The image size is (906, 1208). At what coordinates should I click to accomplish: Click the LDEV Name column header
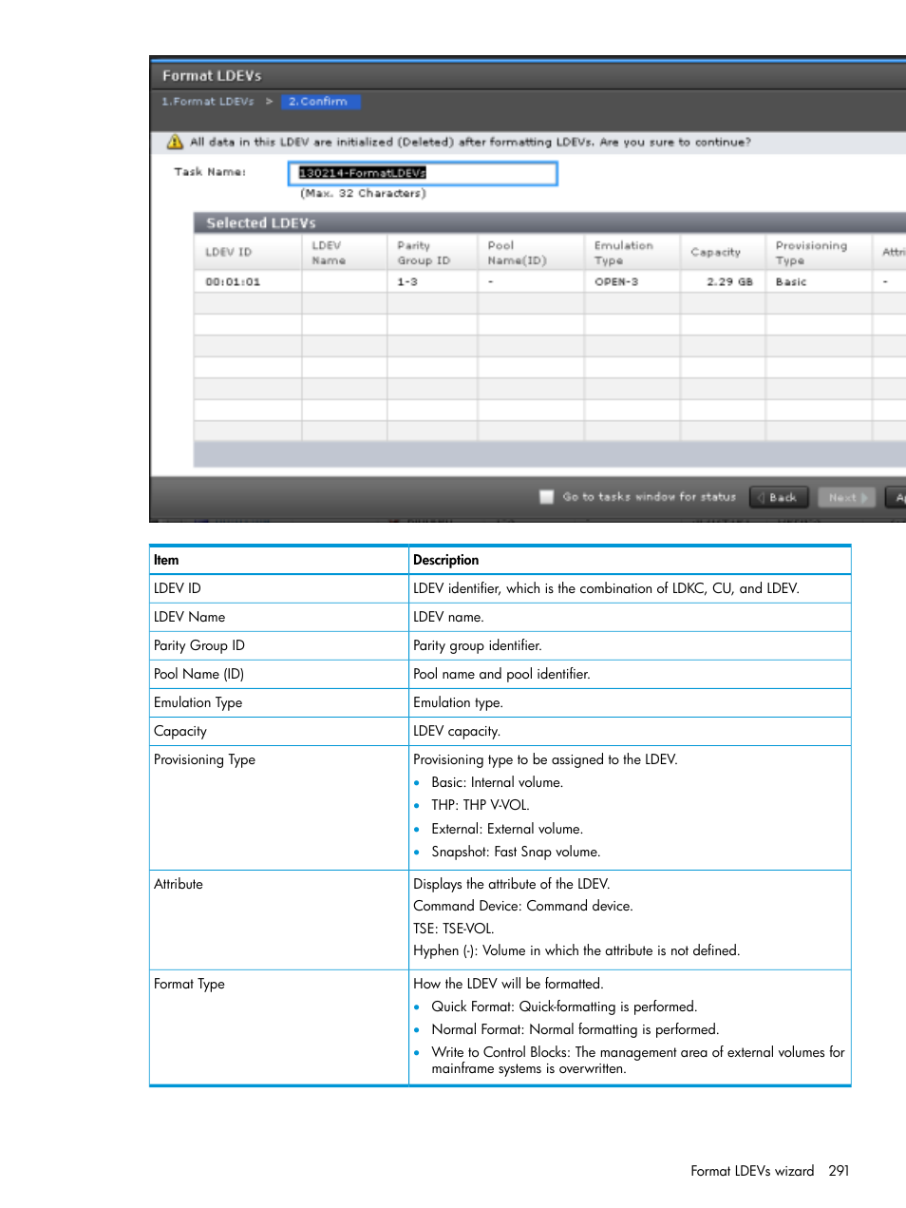[x=345, y=253]
